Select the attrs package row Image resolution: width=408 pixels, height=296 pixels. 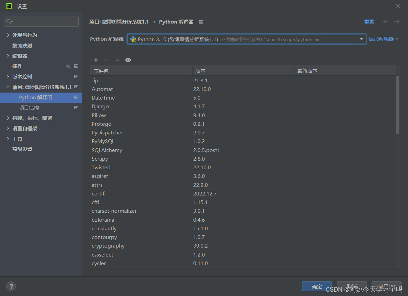[243, 185]
